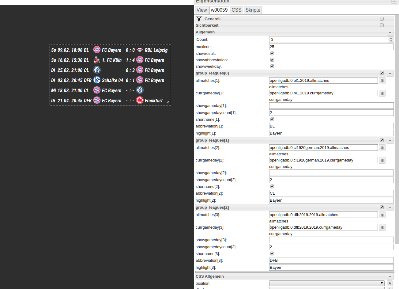Image resolution: width=399 pixels, height=289 pixels.
Task: Click the currgameday[2] input field
Action: 323,160
